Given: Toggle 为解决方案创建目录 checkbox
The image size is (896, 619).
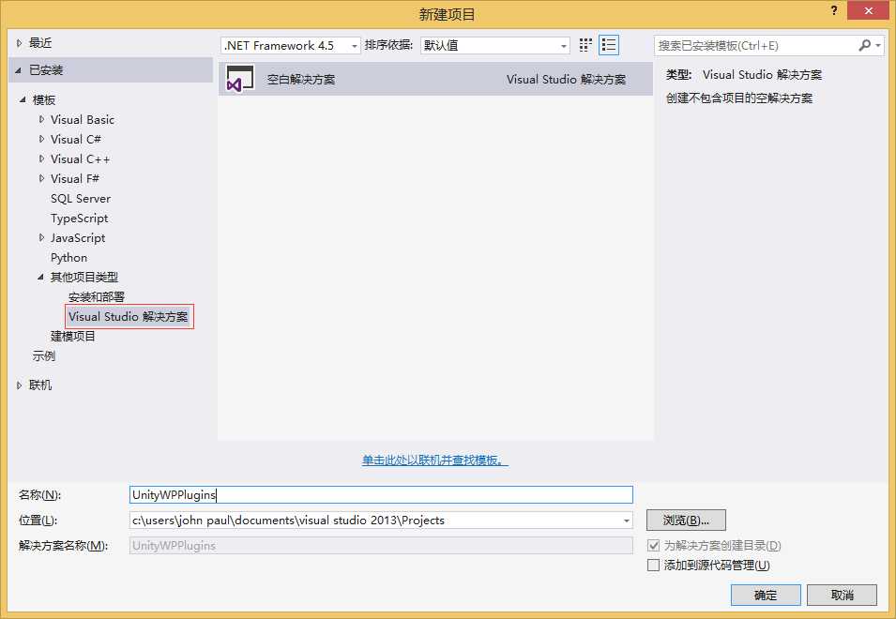Looking at the screenshot, I should [653, 545].
